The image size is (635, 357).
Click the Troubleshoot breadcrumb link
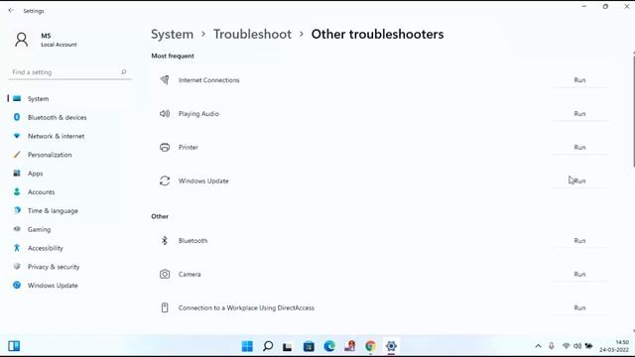click(252, 34)
